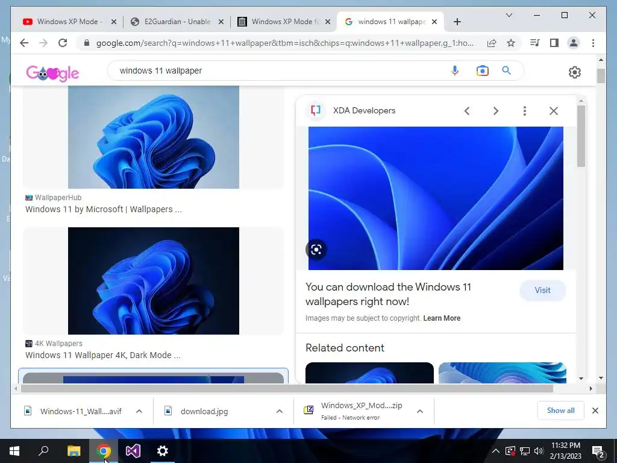Open the WallpaperHub Windows 11 result thumbnail
The width and height of the screenshot is (617, 463).
(x=154, y=137)
